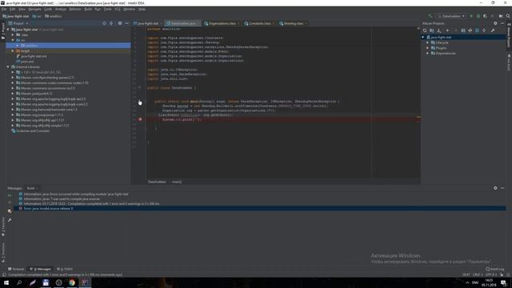This screenshot has width=512, height=288.
Task: Click the analytics breadcrumb in the navigation bar
Action: [54, 16]
